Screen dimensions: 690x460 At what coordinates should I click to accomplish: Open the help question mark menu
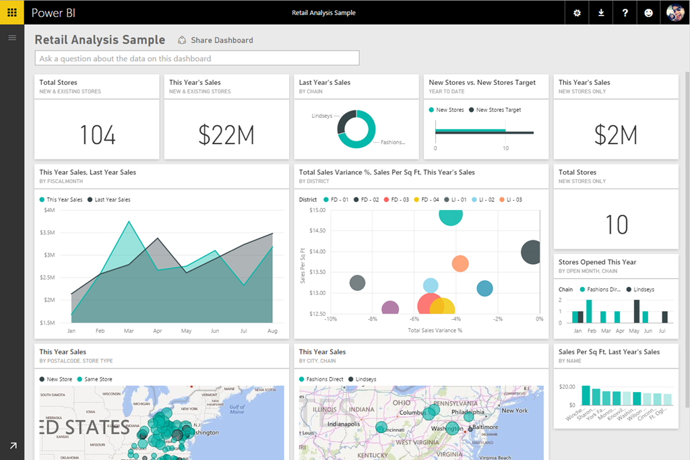coord(625,13)
